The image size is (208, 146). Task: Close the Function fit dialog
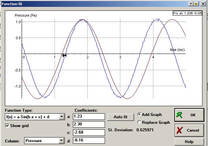coord(203,4)
